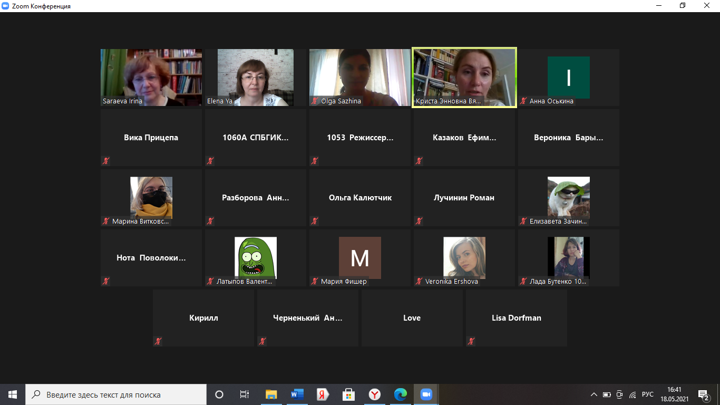Click the name Ольга Калютчик

[360, 198]
